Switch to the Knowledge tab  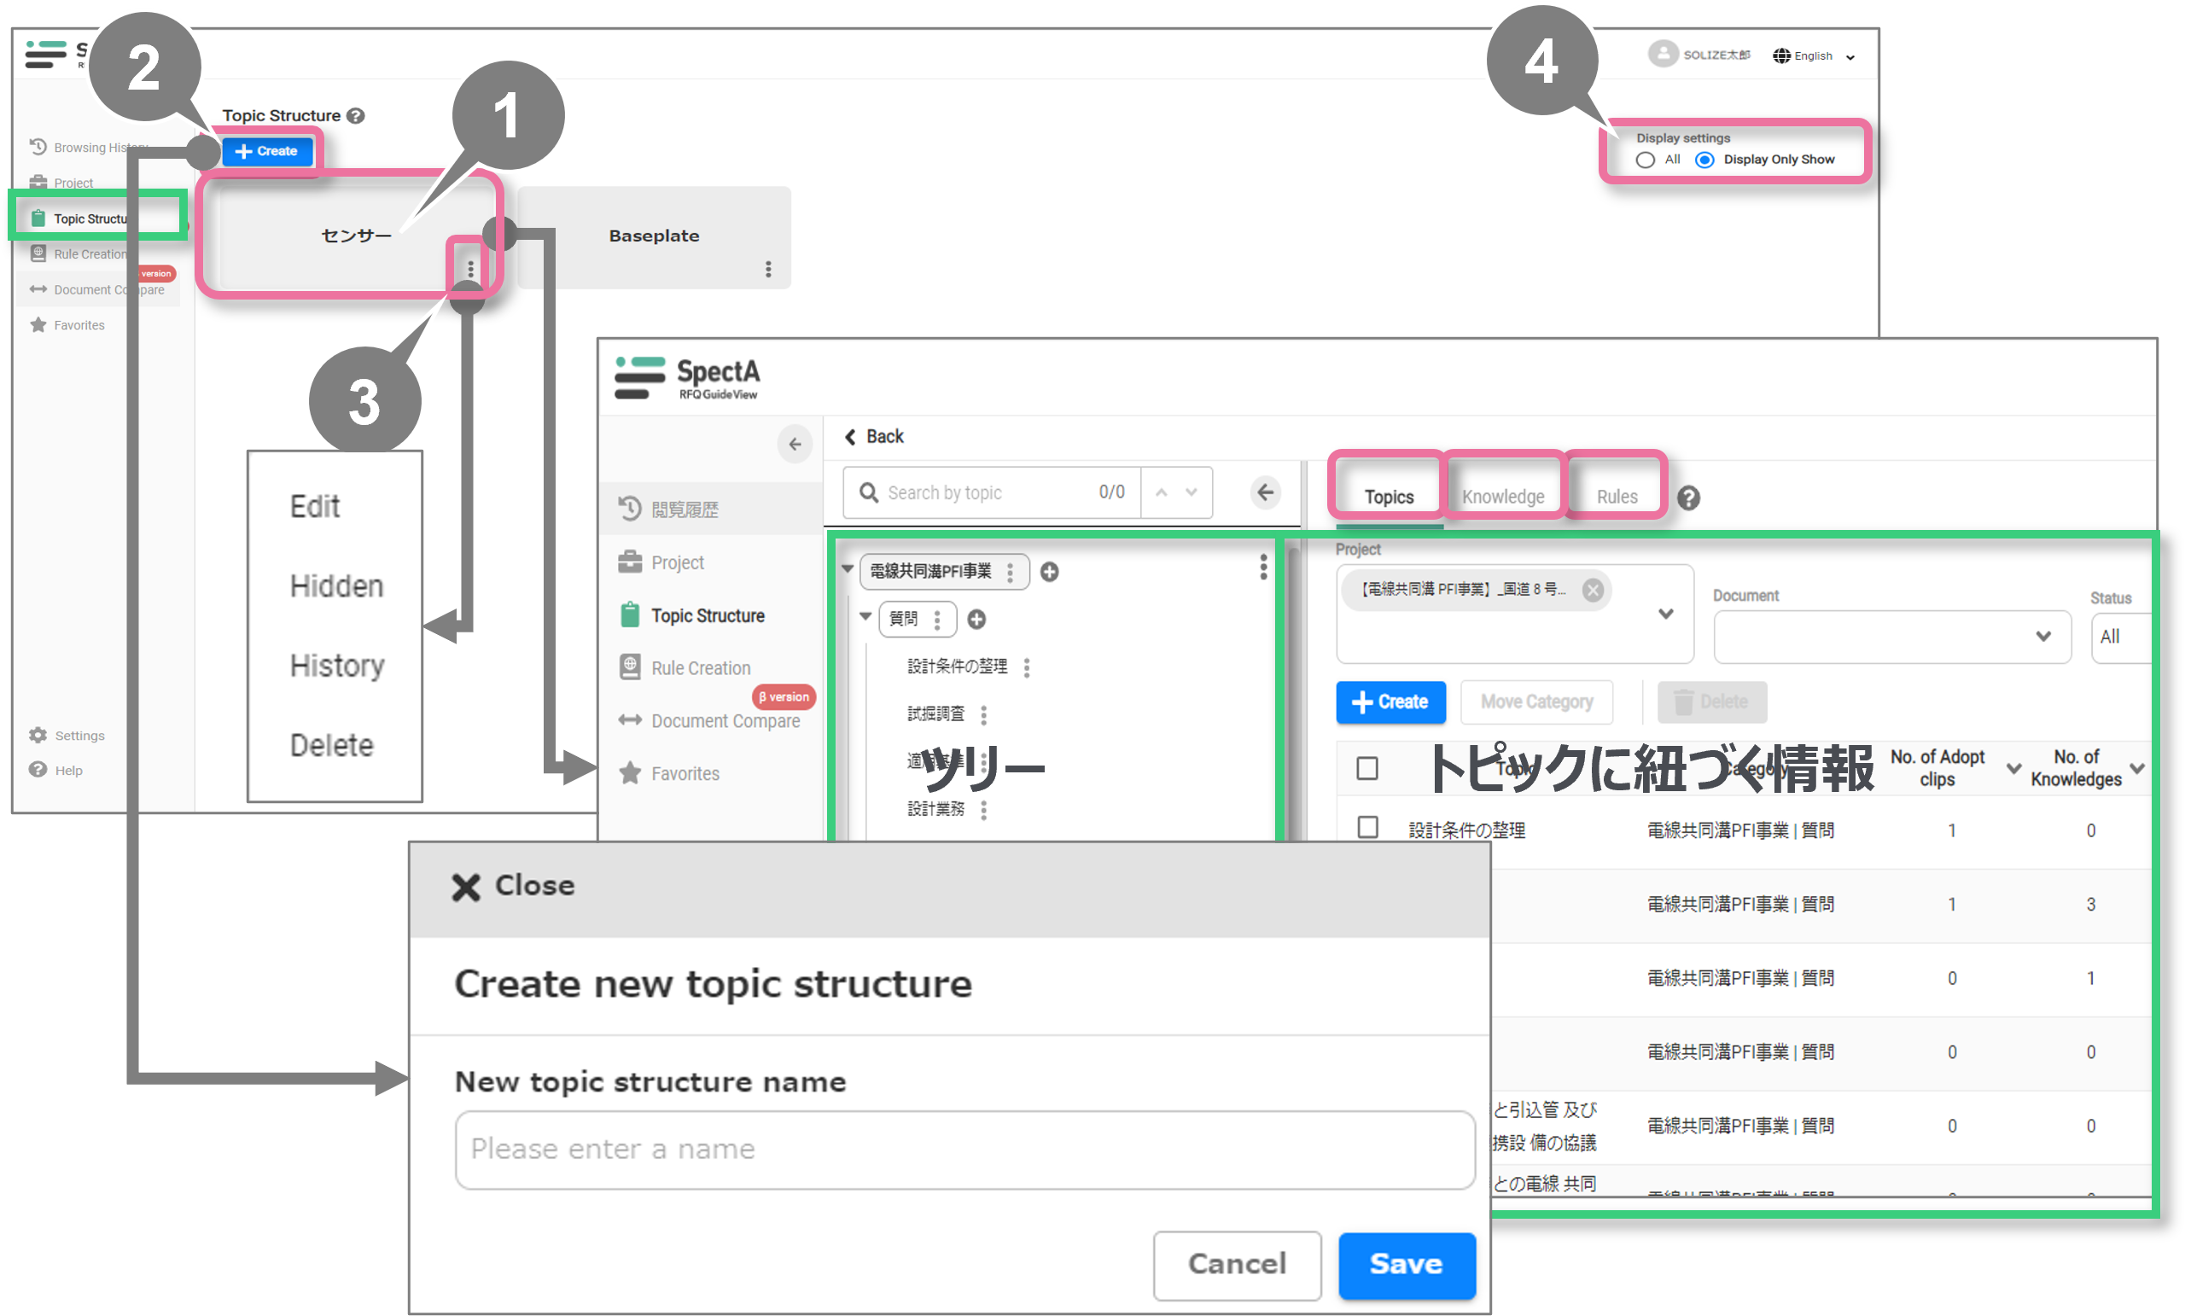pyautogui.click(x=1503, y=497)
